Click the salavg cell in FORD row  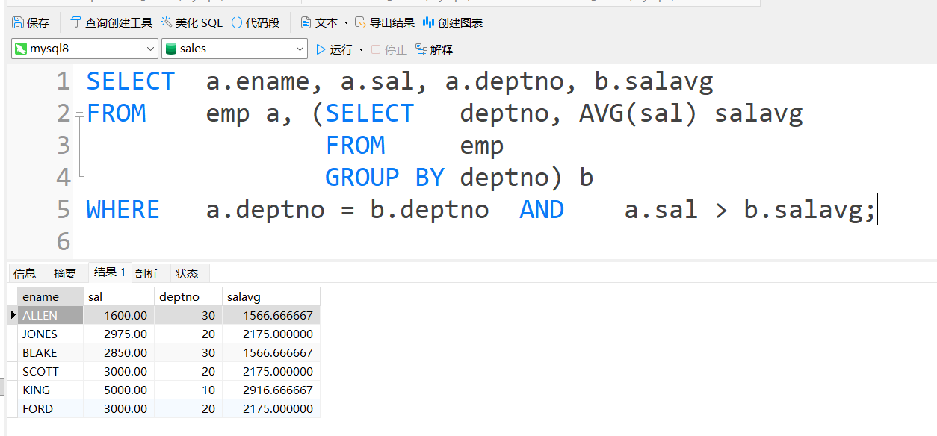point(271,408)
